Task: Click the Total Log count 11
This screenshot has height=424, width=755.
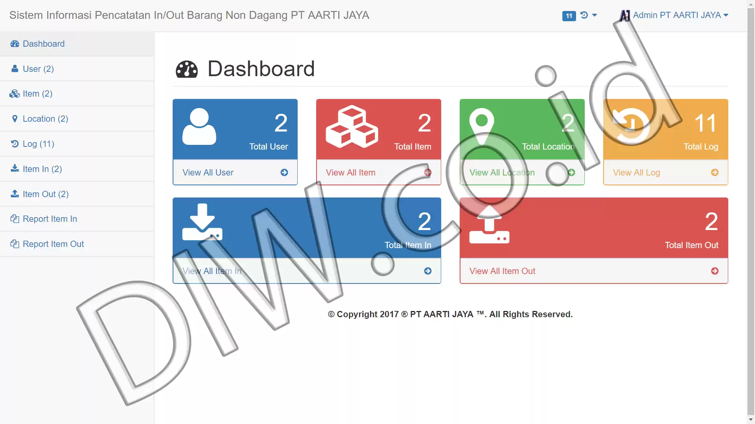Action: click(706, 123)
